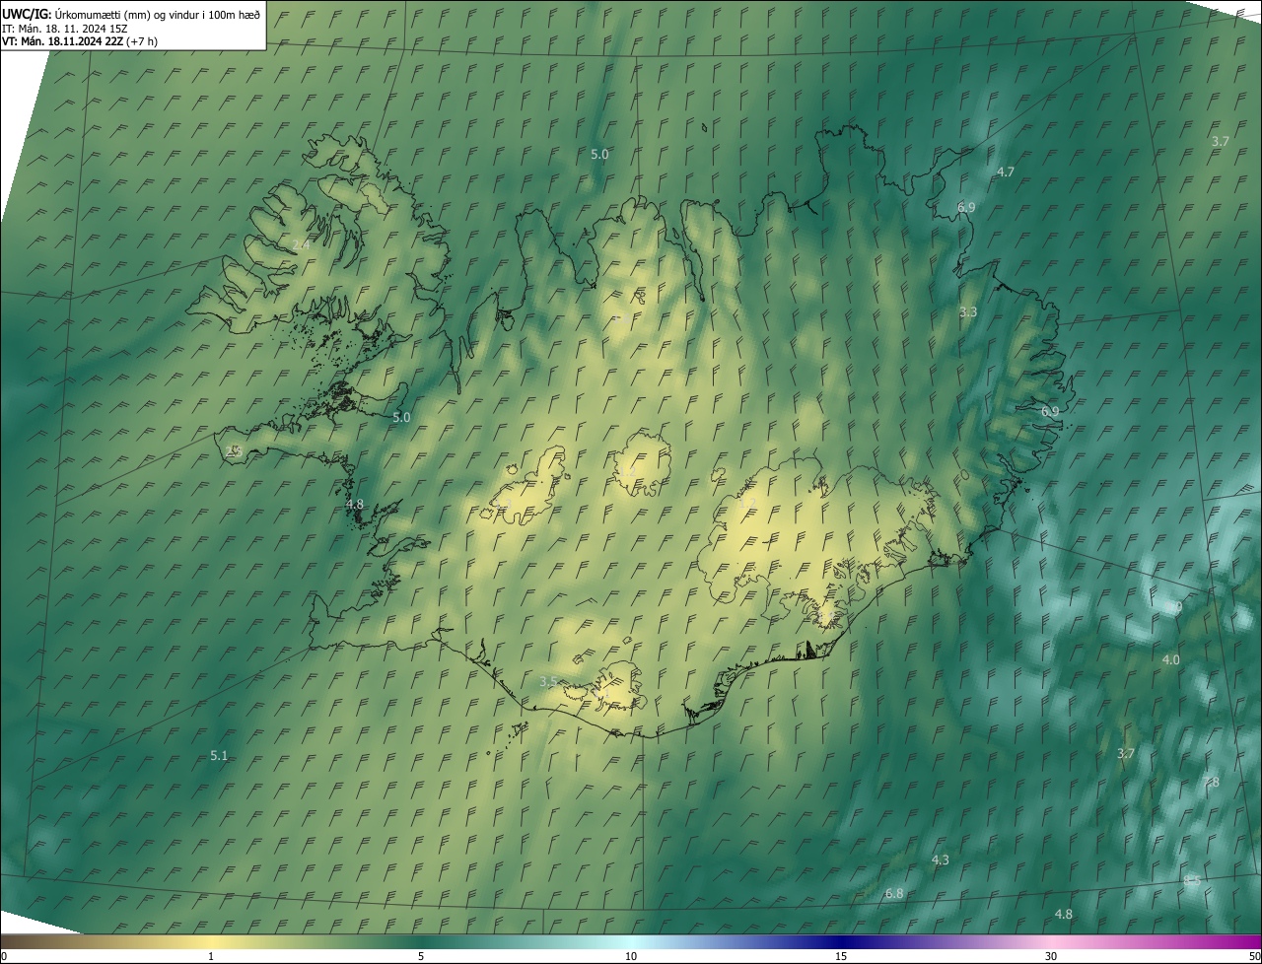Click the 3.5 value label near the south coast glacier
Image resolution: width=1262 pixels, height=964 pixels.
click(x=549, y=681)
